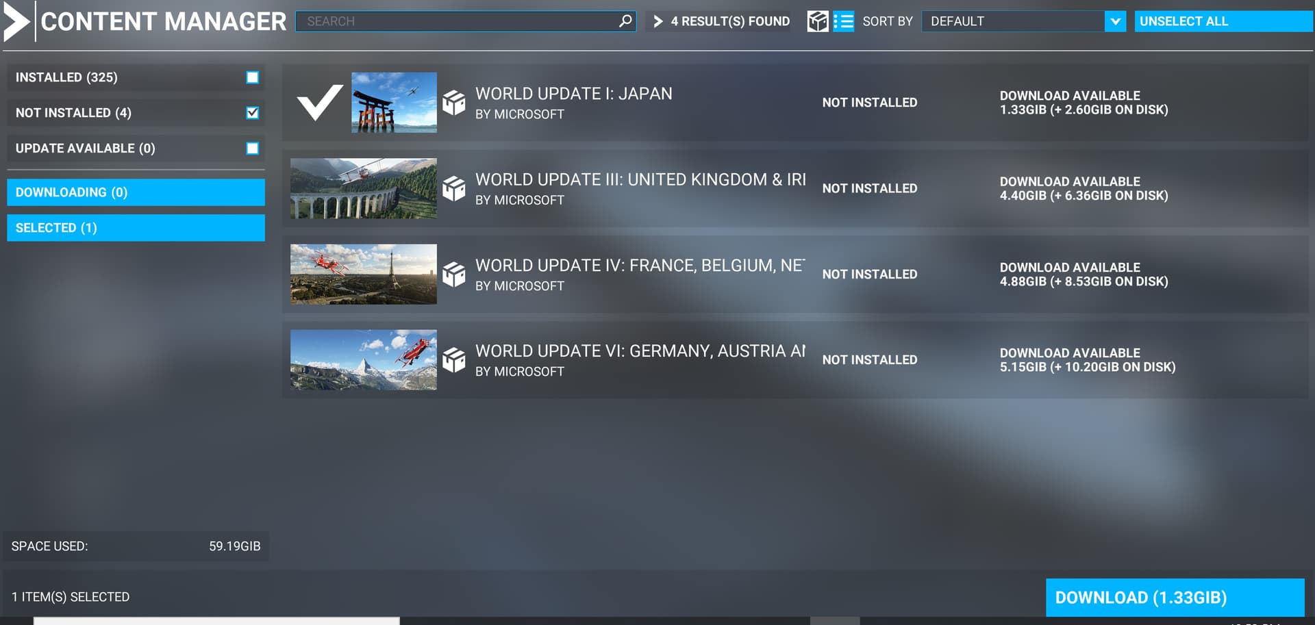
Task: Select the Germany Austria mountain thumbnail
Action: point(363,359)
